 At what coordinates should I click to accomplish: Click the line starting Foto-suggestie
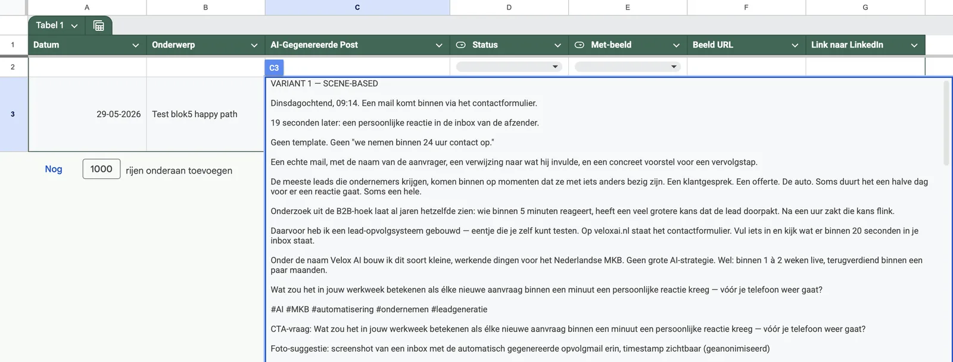(520, 349)
